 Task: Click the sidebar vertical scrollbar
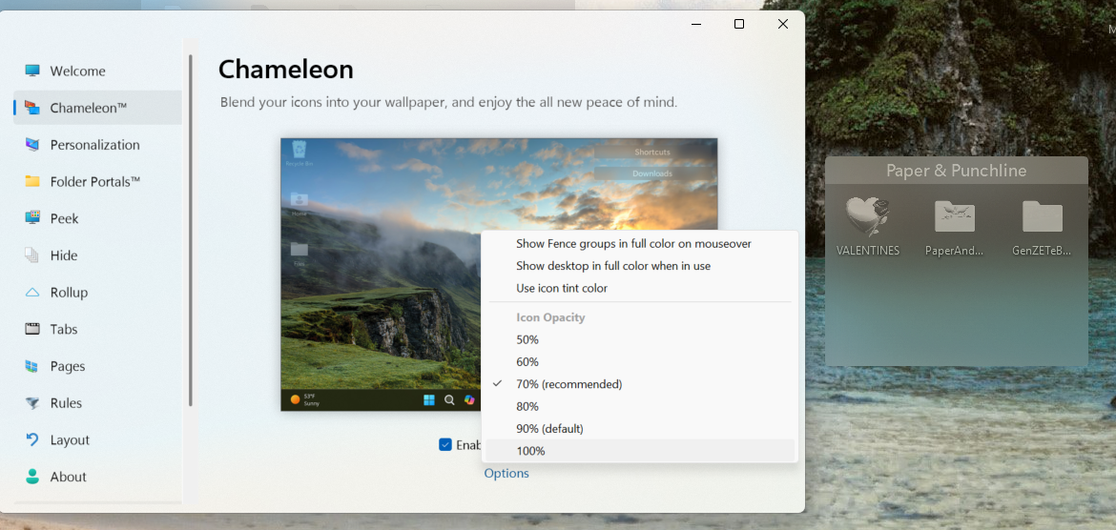(x=191, y=229)
